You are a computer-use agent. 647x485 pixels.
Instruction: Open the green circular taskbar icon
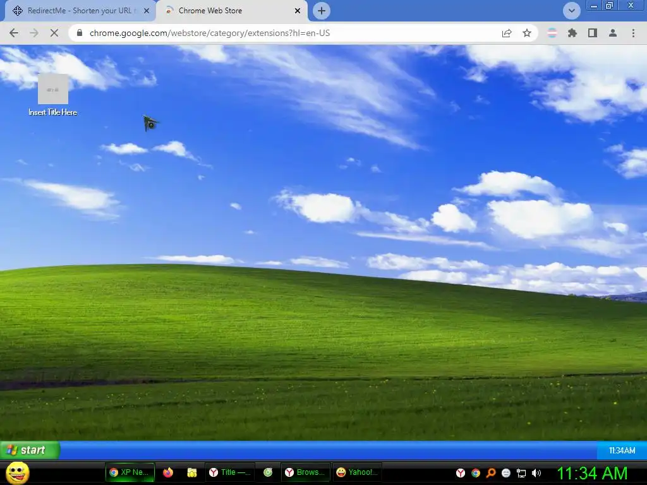point(268,472)
